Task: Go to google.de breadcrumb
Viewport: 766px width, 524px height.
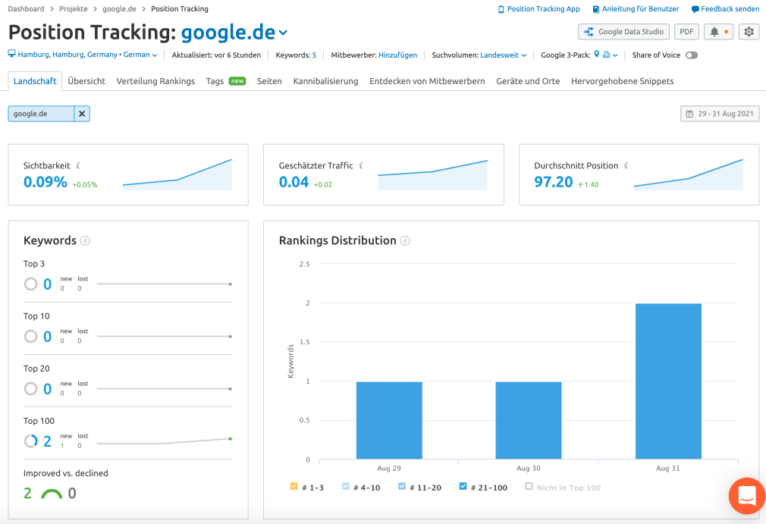Action: click(119, 9)
